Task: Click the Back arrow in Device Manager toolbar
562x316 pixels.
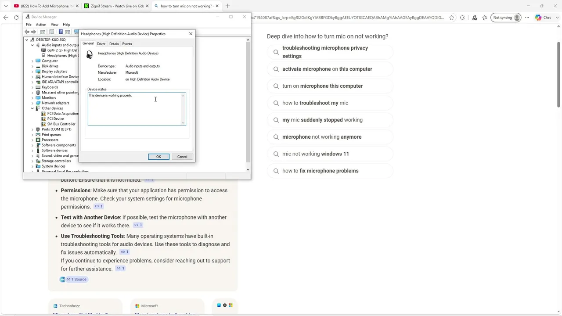Action: click(x=27, y=32)
